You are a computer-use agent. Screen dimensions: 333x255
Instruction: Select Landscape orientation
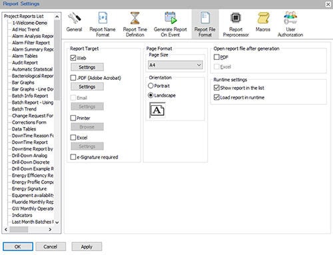pos(151,95)
